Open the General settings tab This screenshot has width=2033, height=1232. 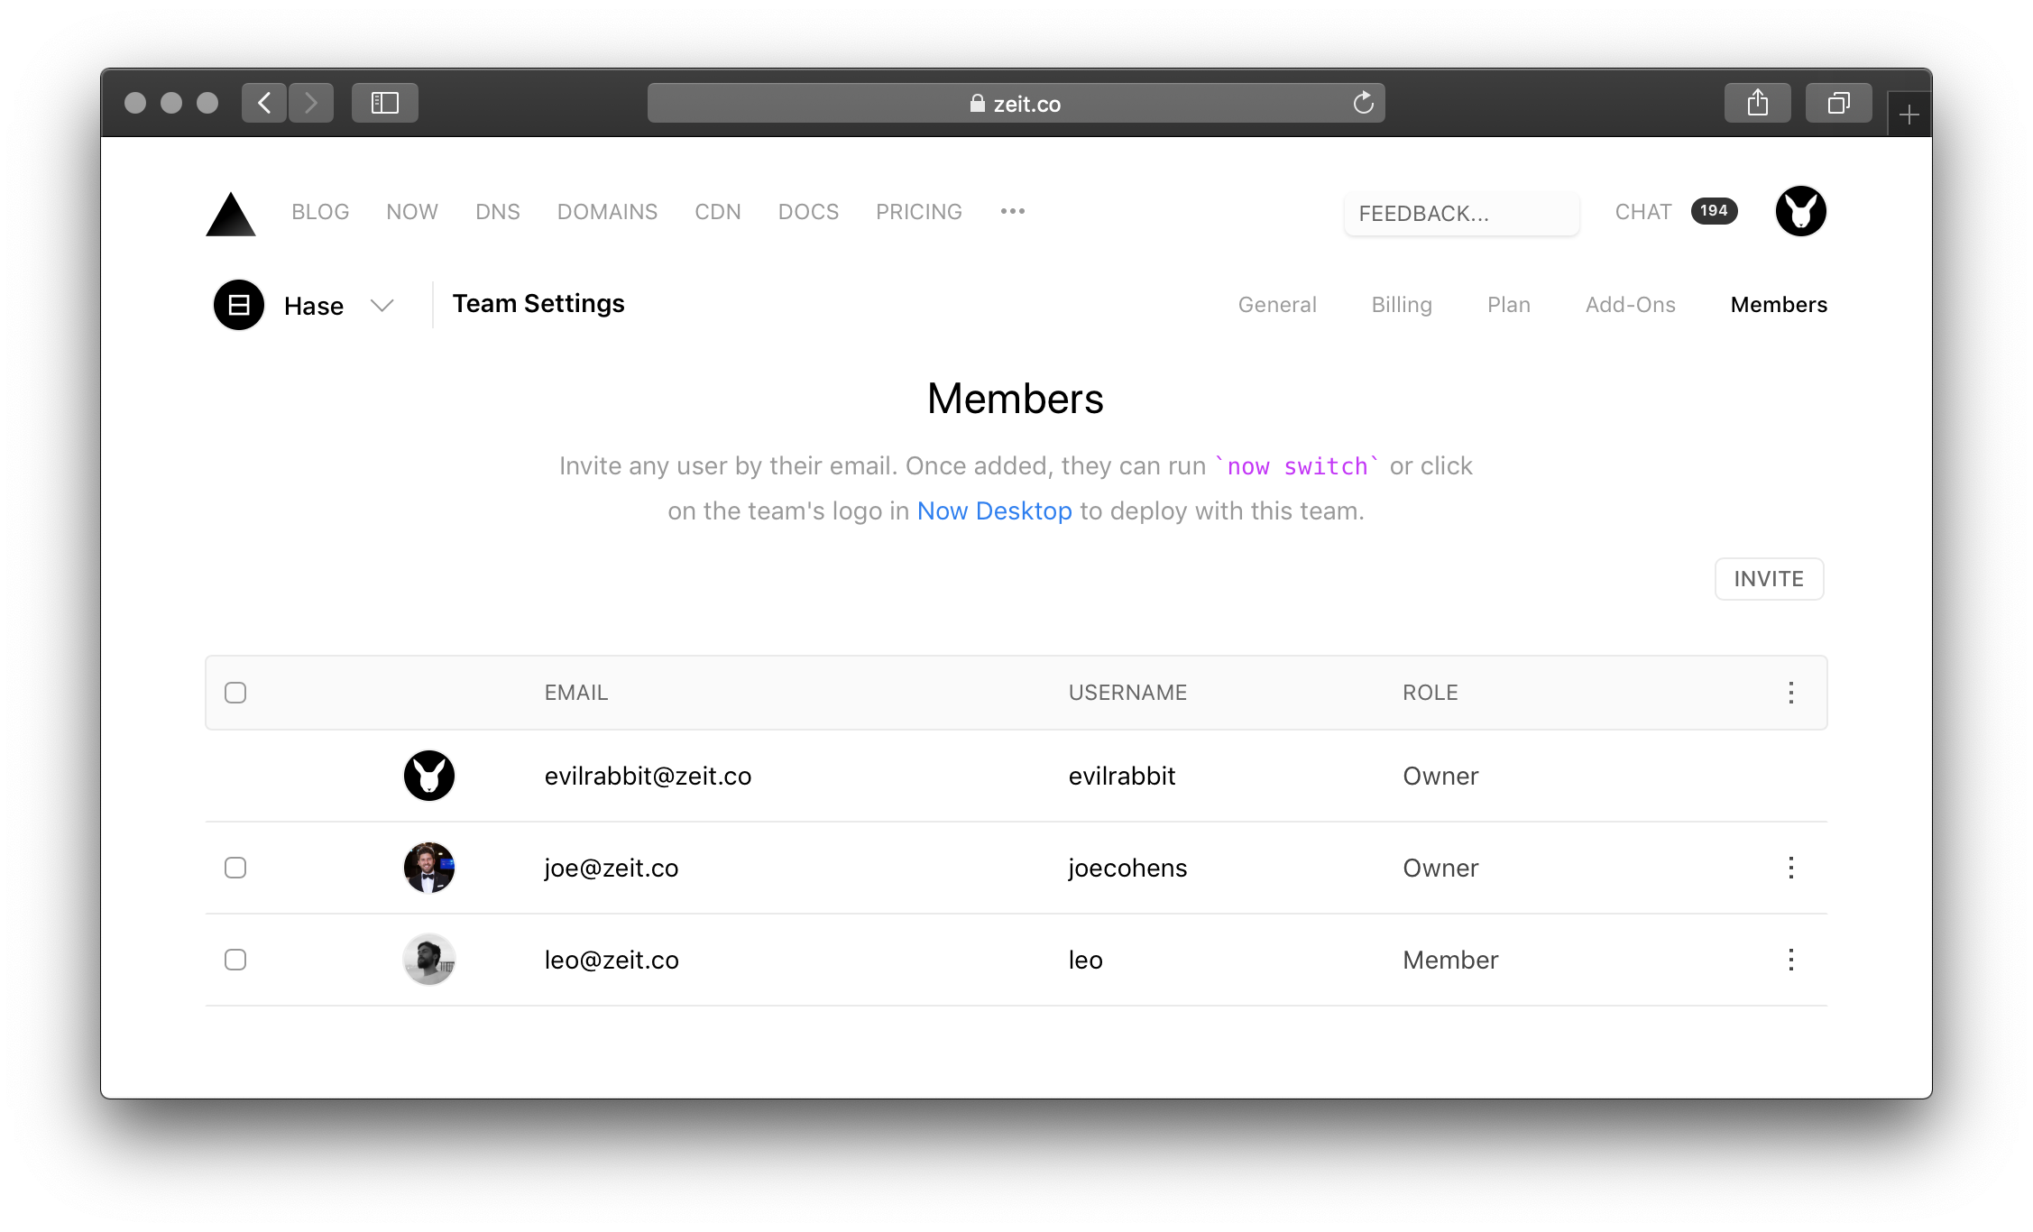pos(1277,305)
